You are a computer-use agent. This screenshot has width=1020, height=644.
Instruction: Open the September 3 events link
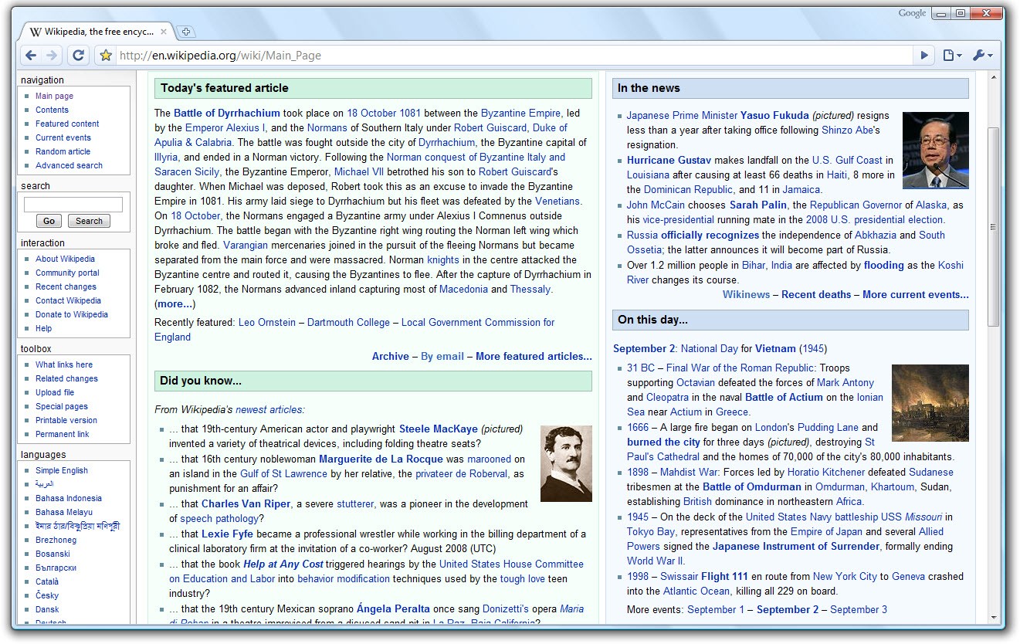(859, 609)
